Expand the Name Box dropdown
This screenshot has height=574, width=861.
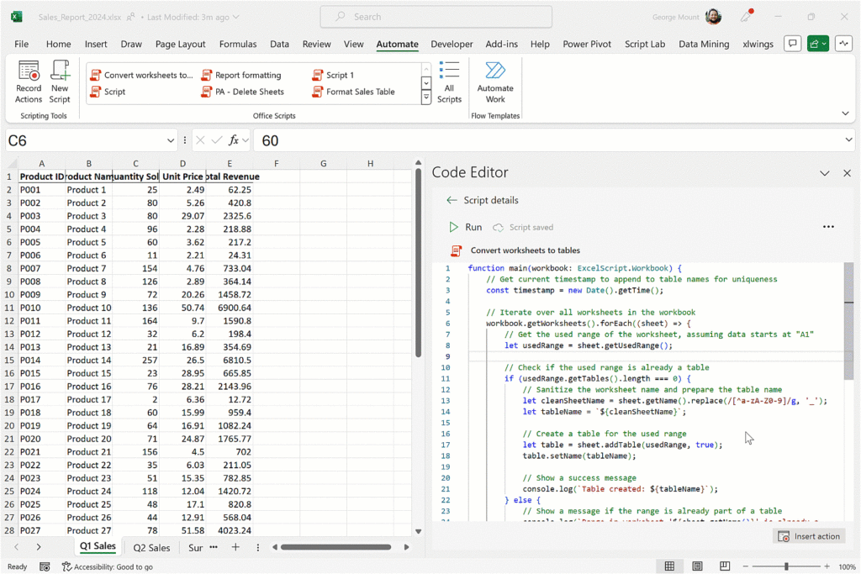[171, 141]
